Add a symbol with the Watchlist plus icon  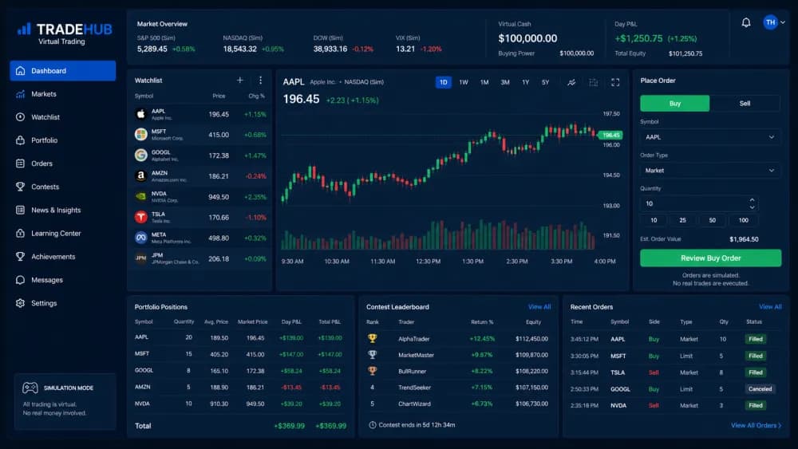click(239, 80)
